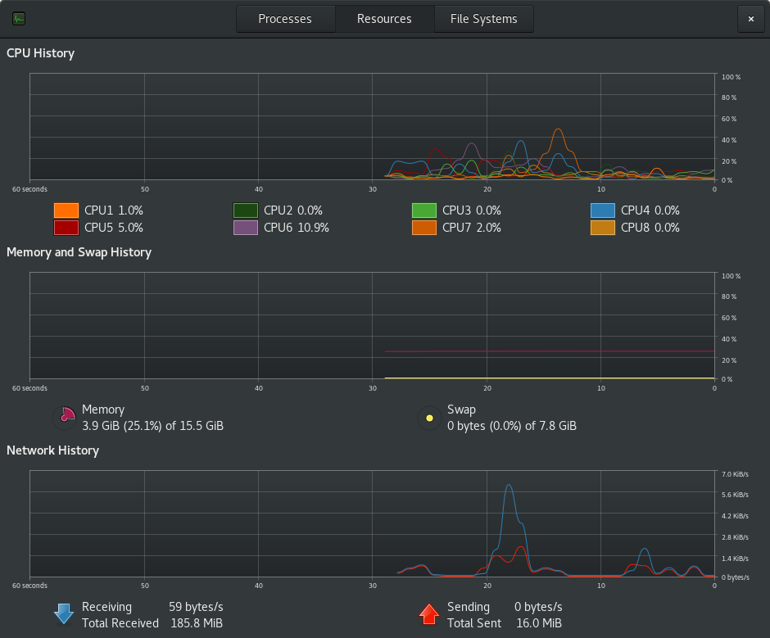Click the Network History graph peak
This screenshot has height=638, width=770.
509,486
